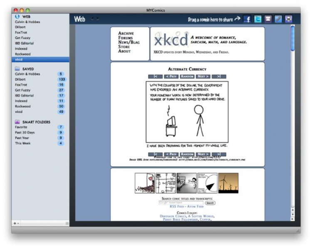Image resolution: width=312 pixels, height=249 pixels.
Task: Click top < Prev button
Action: click(171, 76)
